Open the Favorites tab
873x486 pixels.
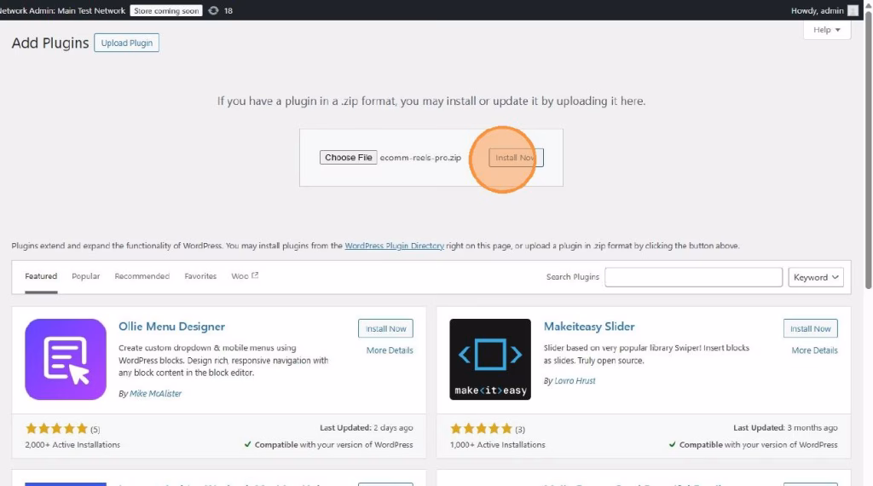(x=200, y=276)
